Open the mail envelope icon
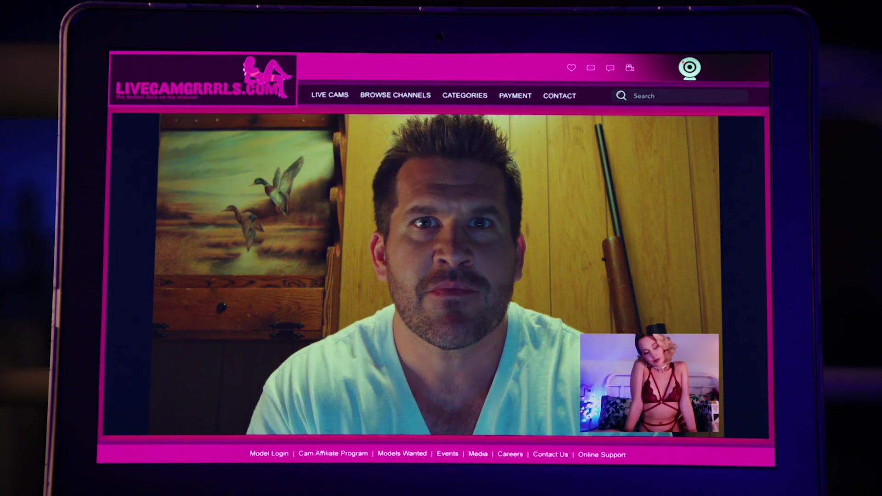This screenshot has width=882, height=496. pos(591,68)
